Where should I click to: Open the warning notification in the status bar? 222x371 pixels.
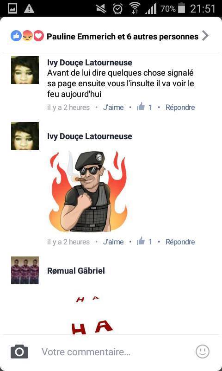[x=29, y=9]
